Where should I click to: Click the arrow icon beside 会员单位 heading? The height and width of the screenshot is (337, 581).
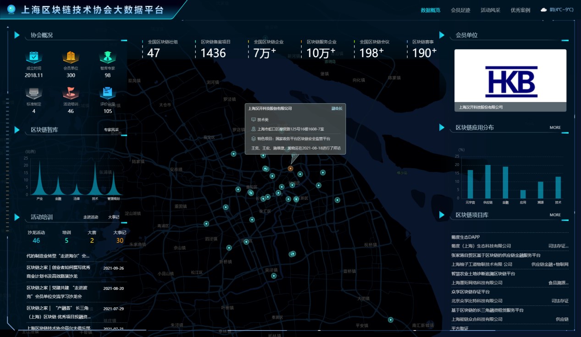point(442,35)
